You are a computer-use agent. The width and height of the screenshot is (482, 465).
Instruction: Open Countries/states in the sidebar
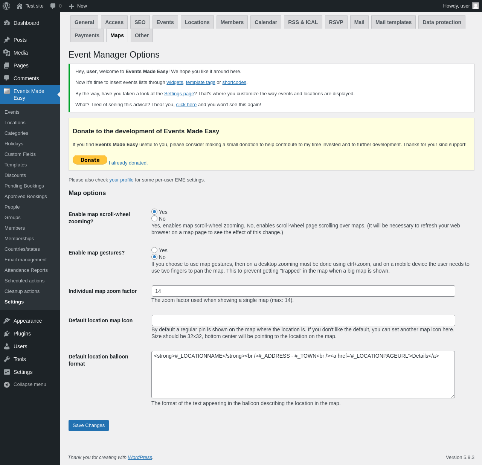pos(30,249)
